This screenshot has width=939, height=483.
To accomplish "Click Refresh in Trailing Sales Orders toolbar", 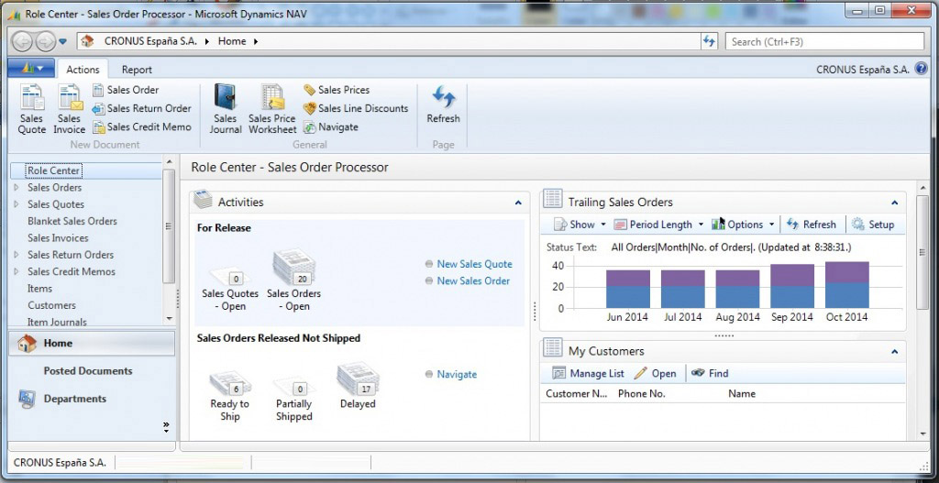I will pos(811,225).
